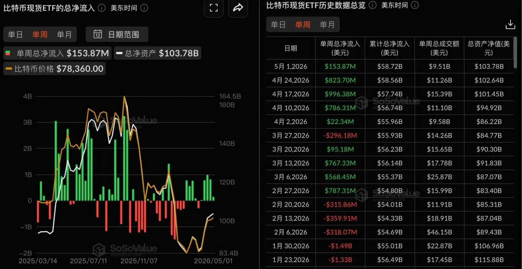Click the 5月 1,2026 date cell

click(x=291, y=67)
